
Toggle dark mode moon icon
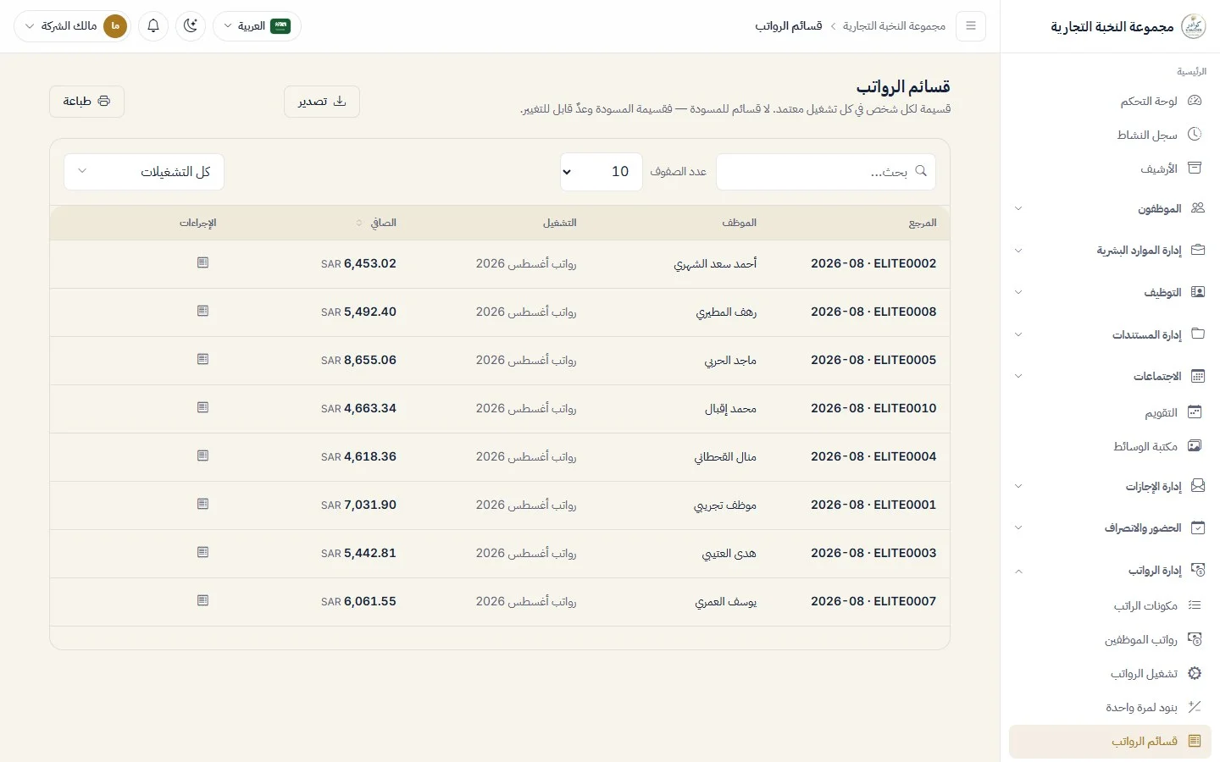pyautogui.click(x=191, y=26)
